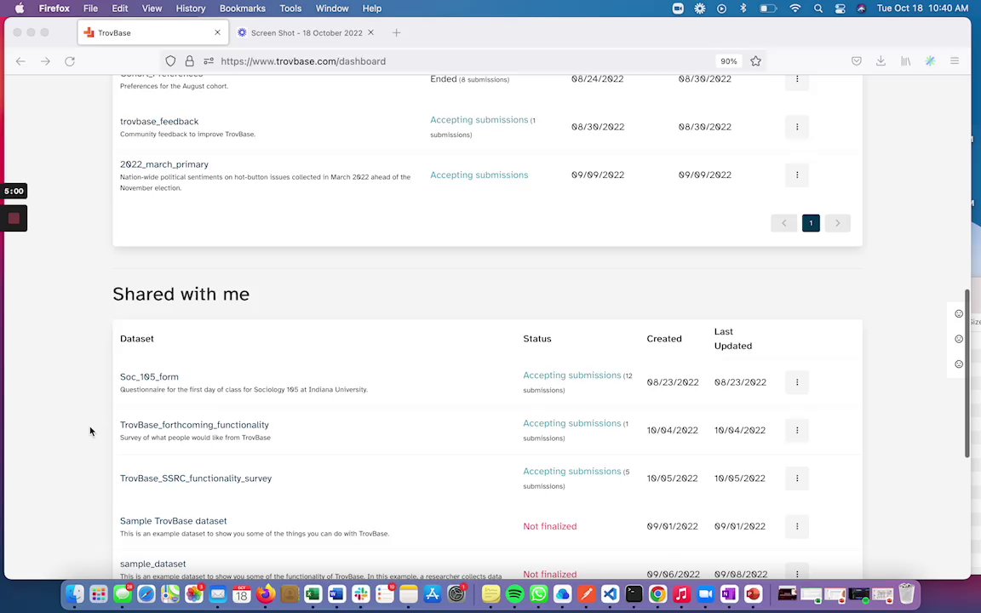Open 2022_march_primary dataset
The height and width of the screenshot is (613, 981).
coord(163,164)
